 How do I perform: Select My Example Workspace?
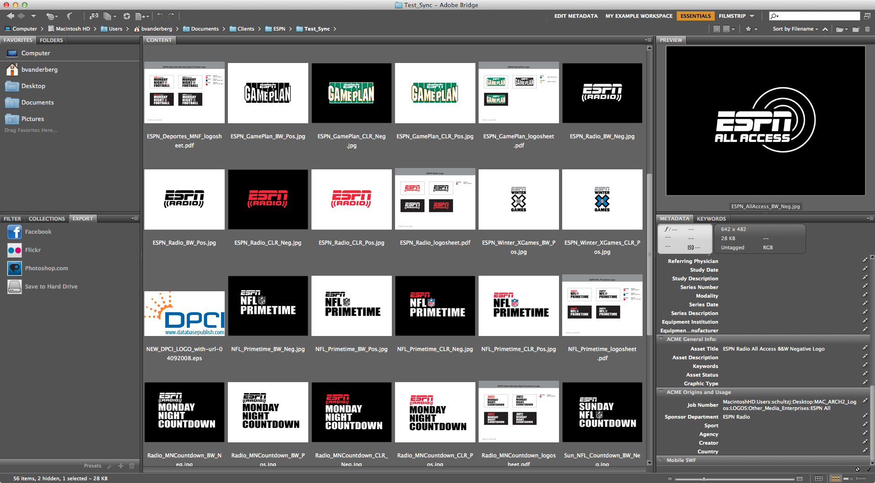(639, 16)
